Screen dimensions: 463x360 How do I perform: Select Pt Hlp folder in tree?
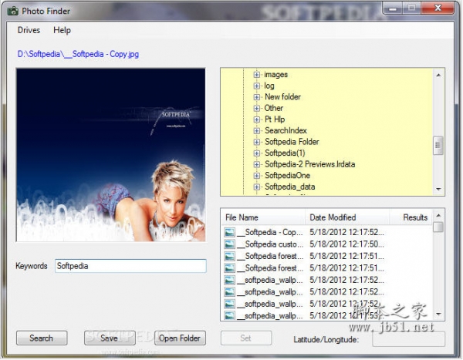275,119
